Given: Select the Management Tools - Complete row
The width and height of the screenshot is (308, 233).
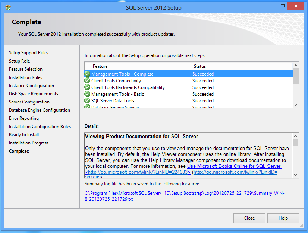Looking at the screenshot, I should 189,74.
